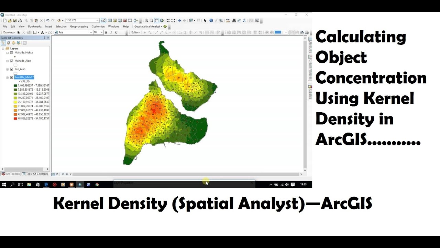Click the Select Elements arrow in Tools toolbar

(205, 21)
